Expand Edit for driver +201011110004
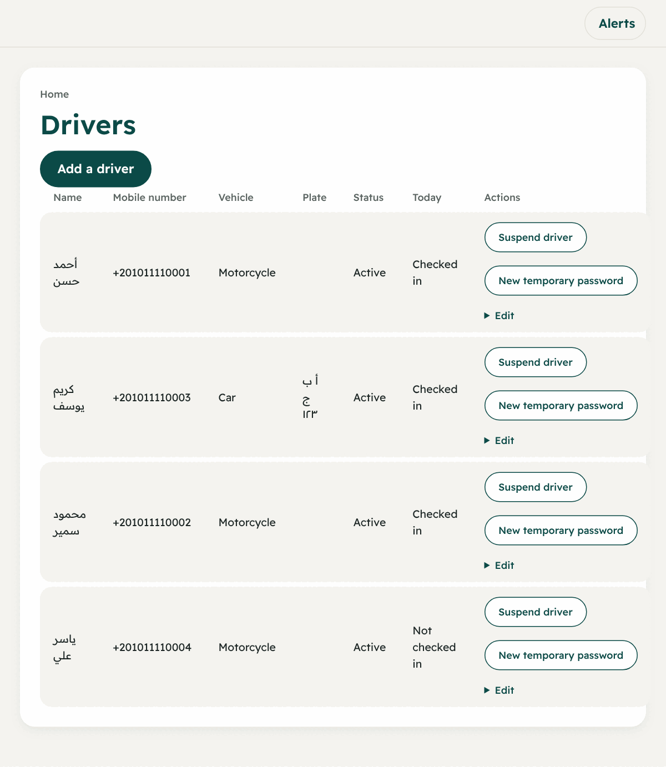 pyautogui.click(x=500, y=690)
